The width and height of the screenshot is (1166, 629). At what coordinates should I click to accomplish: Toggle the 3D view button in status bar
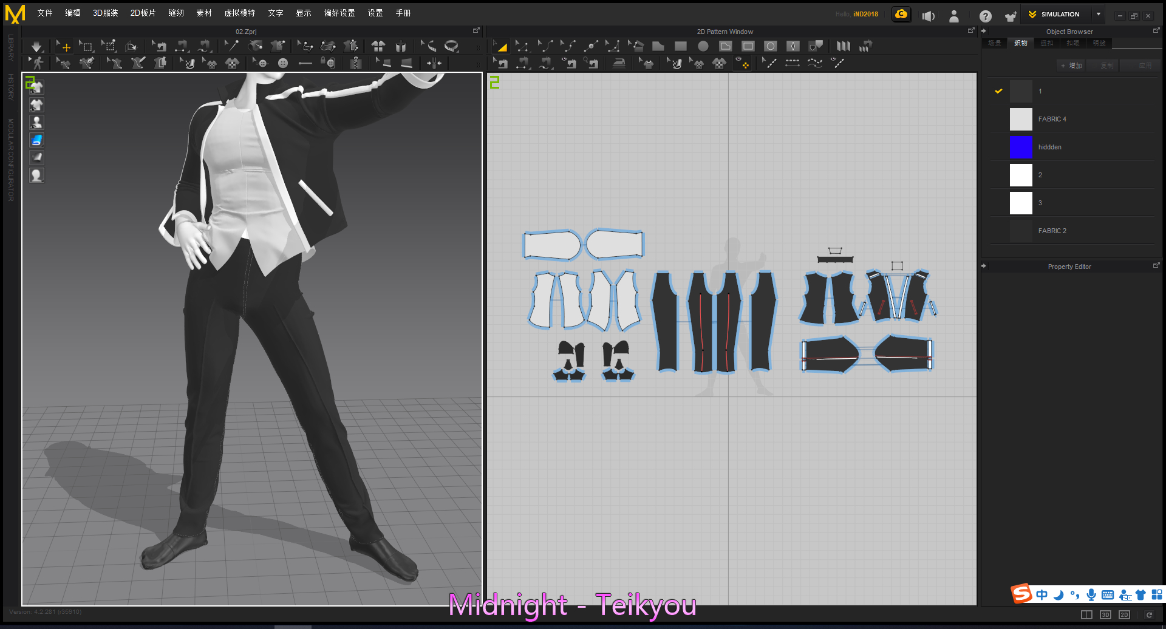[1105, 614]
